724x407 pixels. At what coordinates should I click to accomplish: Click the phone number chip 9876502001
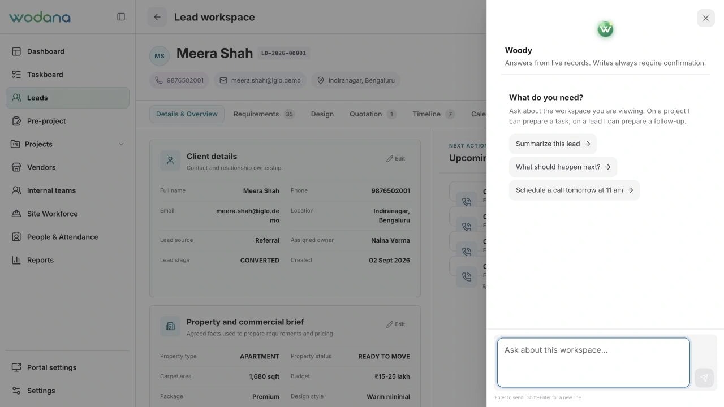[x=179, y=80]
